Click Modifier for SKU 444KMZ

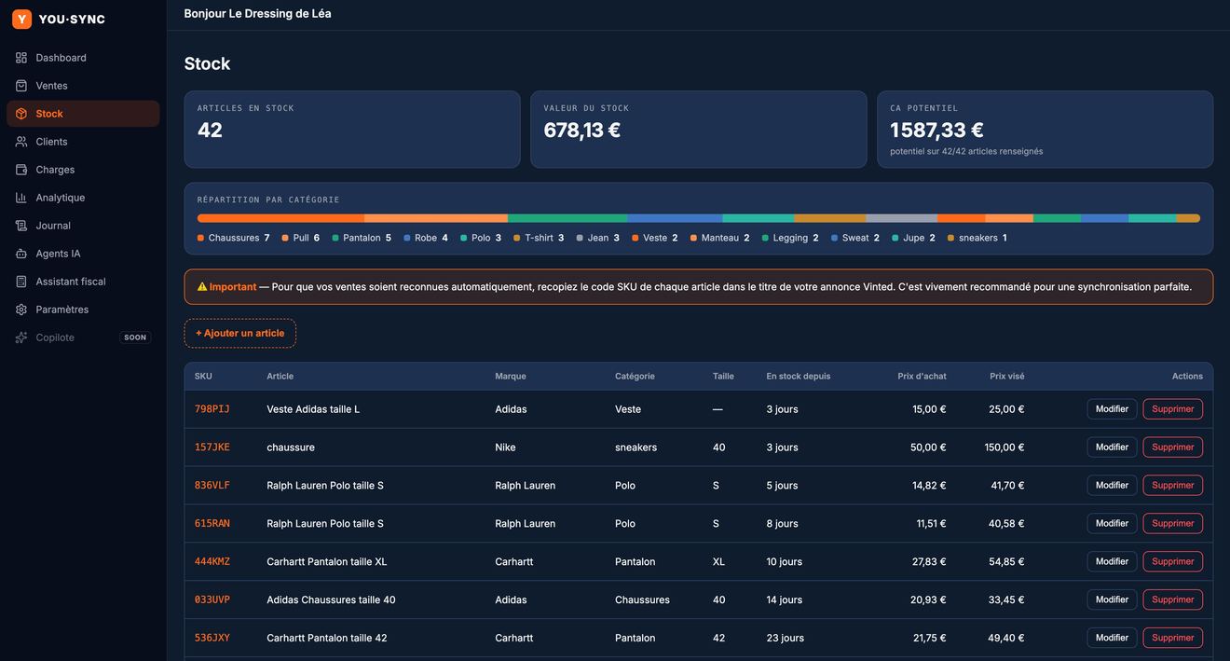coord(1112,561)
